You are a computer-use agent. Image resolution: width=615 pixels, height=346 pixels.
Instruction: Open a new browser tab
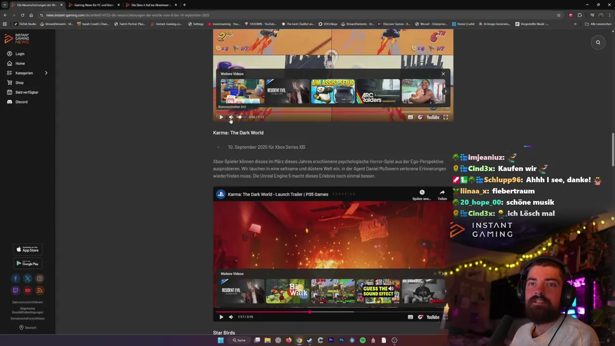[184, 5]
